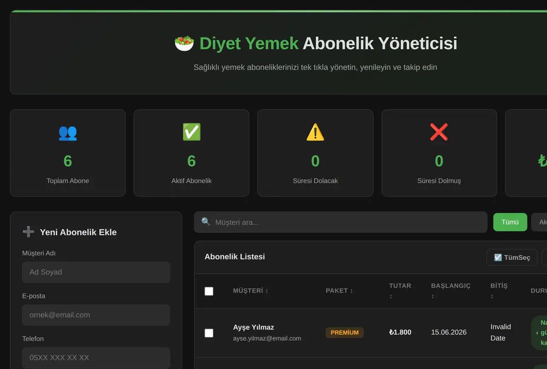The image size is (547, 369).
Task: Click the Toplam Abone count 6
Action: click(x=67, y=161)
